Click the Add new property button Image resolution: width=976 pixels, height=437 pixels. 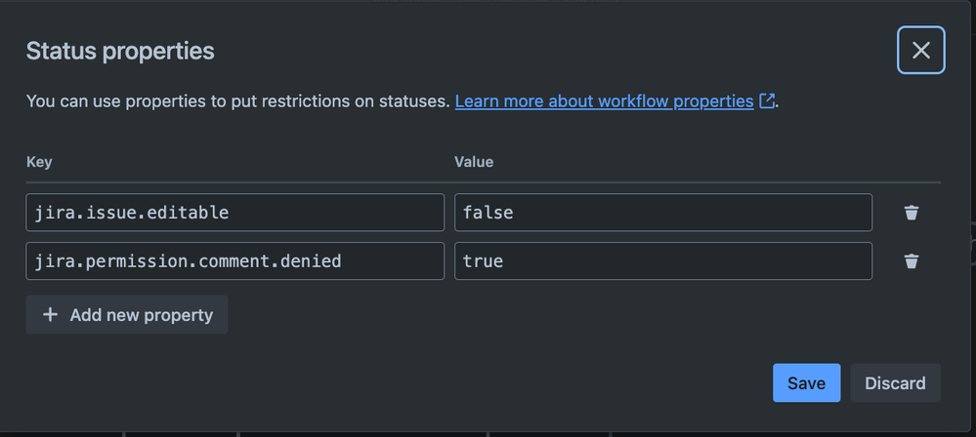(127, 314)
